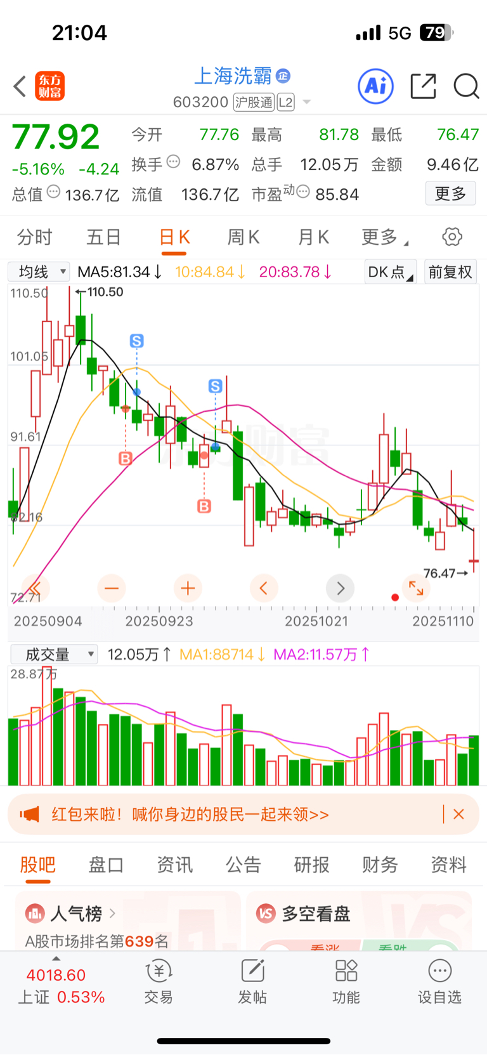
Task: Switch to 分时 chart tab
Action: (34, 237)
